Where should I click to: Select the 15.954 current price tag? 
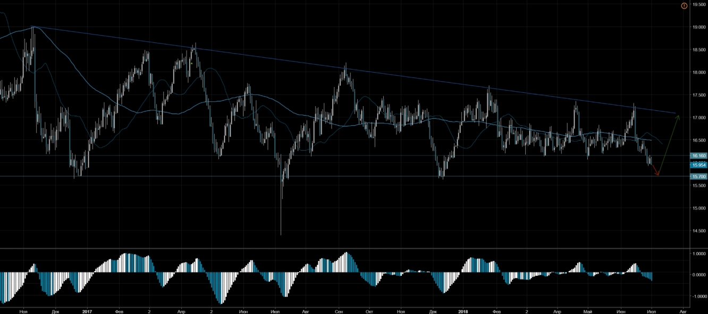[698, 165]
